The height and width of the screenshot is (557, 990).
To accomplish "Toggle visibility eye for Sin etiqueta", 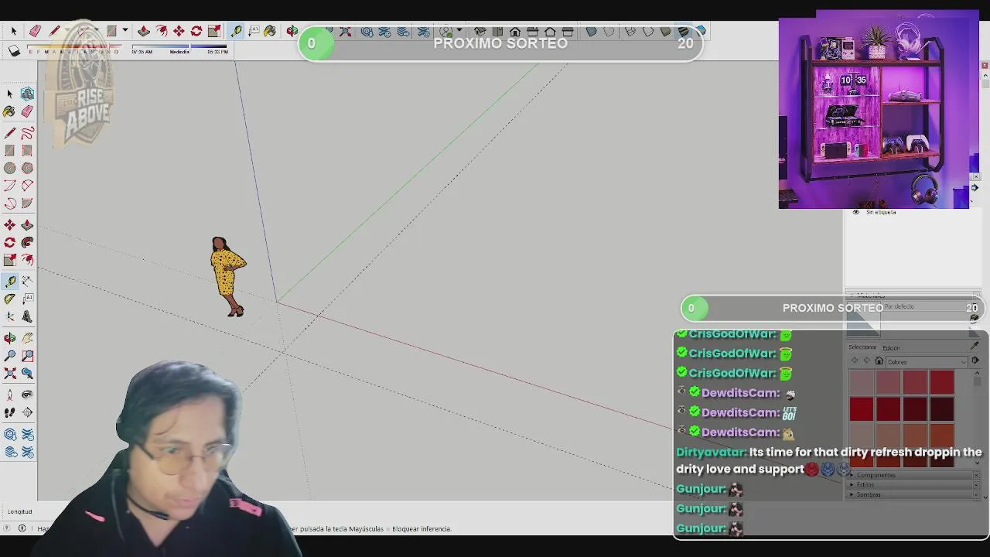I will click(x=855, y=212).
